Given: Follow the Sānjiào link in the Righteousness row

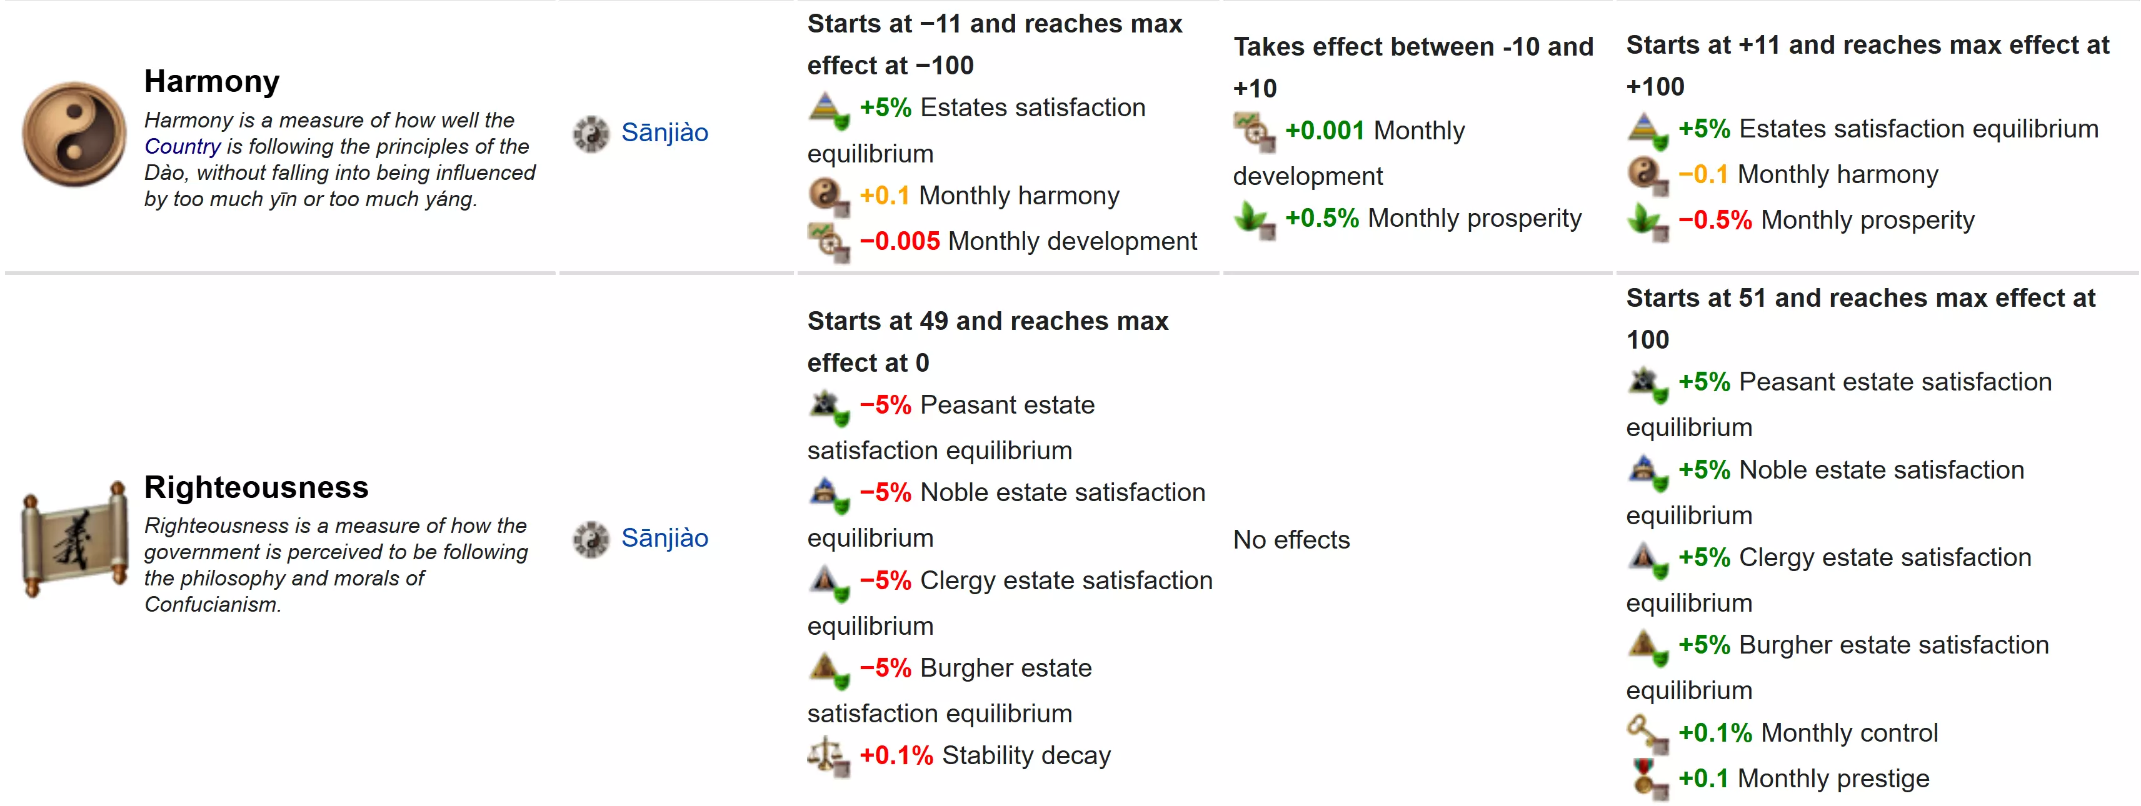Looking at the screenshot, I should pyautogui.click(x=664, y=537).
